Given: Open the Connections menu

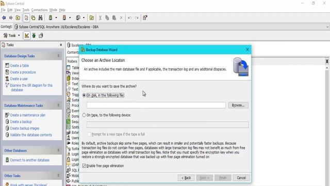Looking at the screenshot, I should [x=40, y=10].
